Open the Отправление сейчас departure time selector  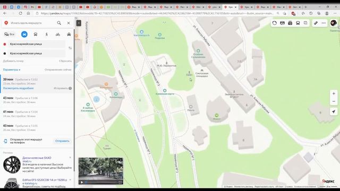coord(58,70)
